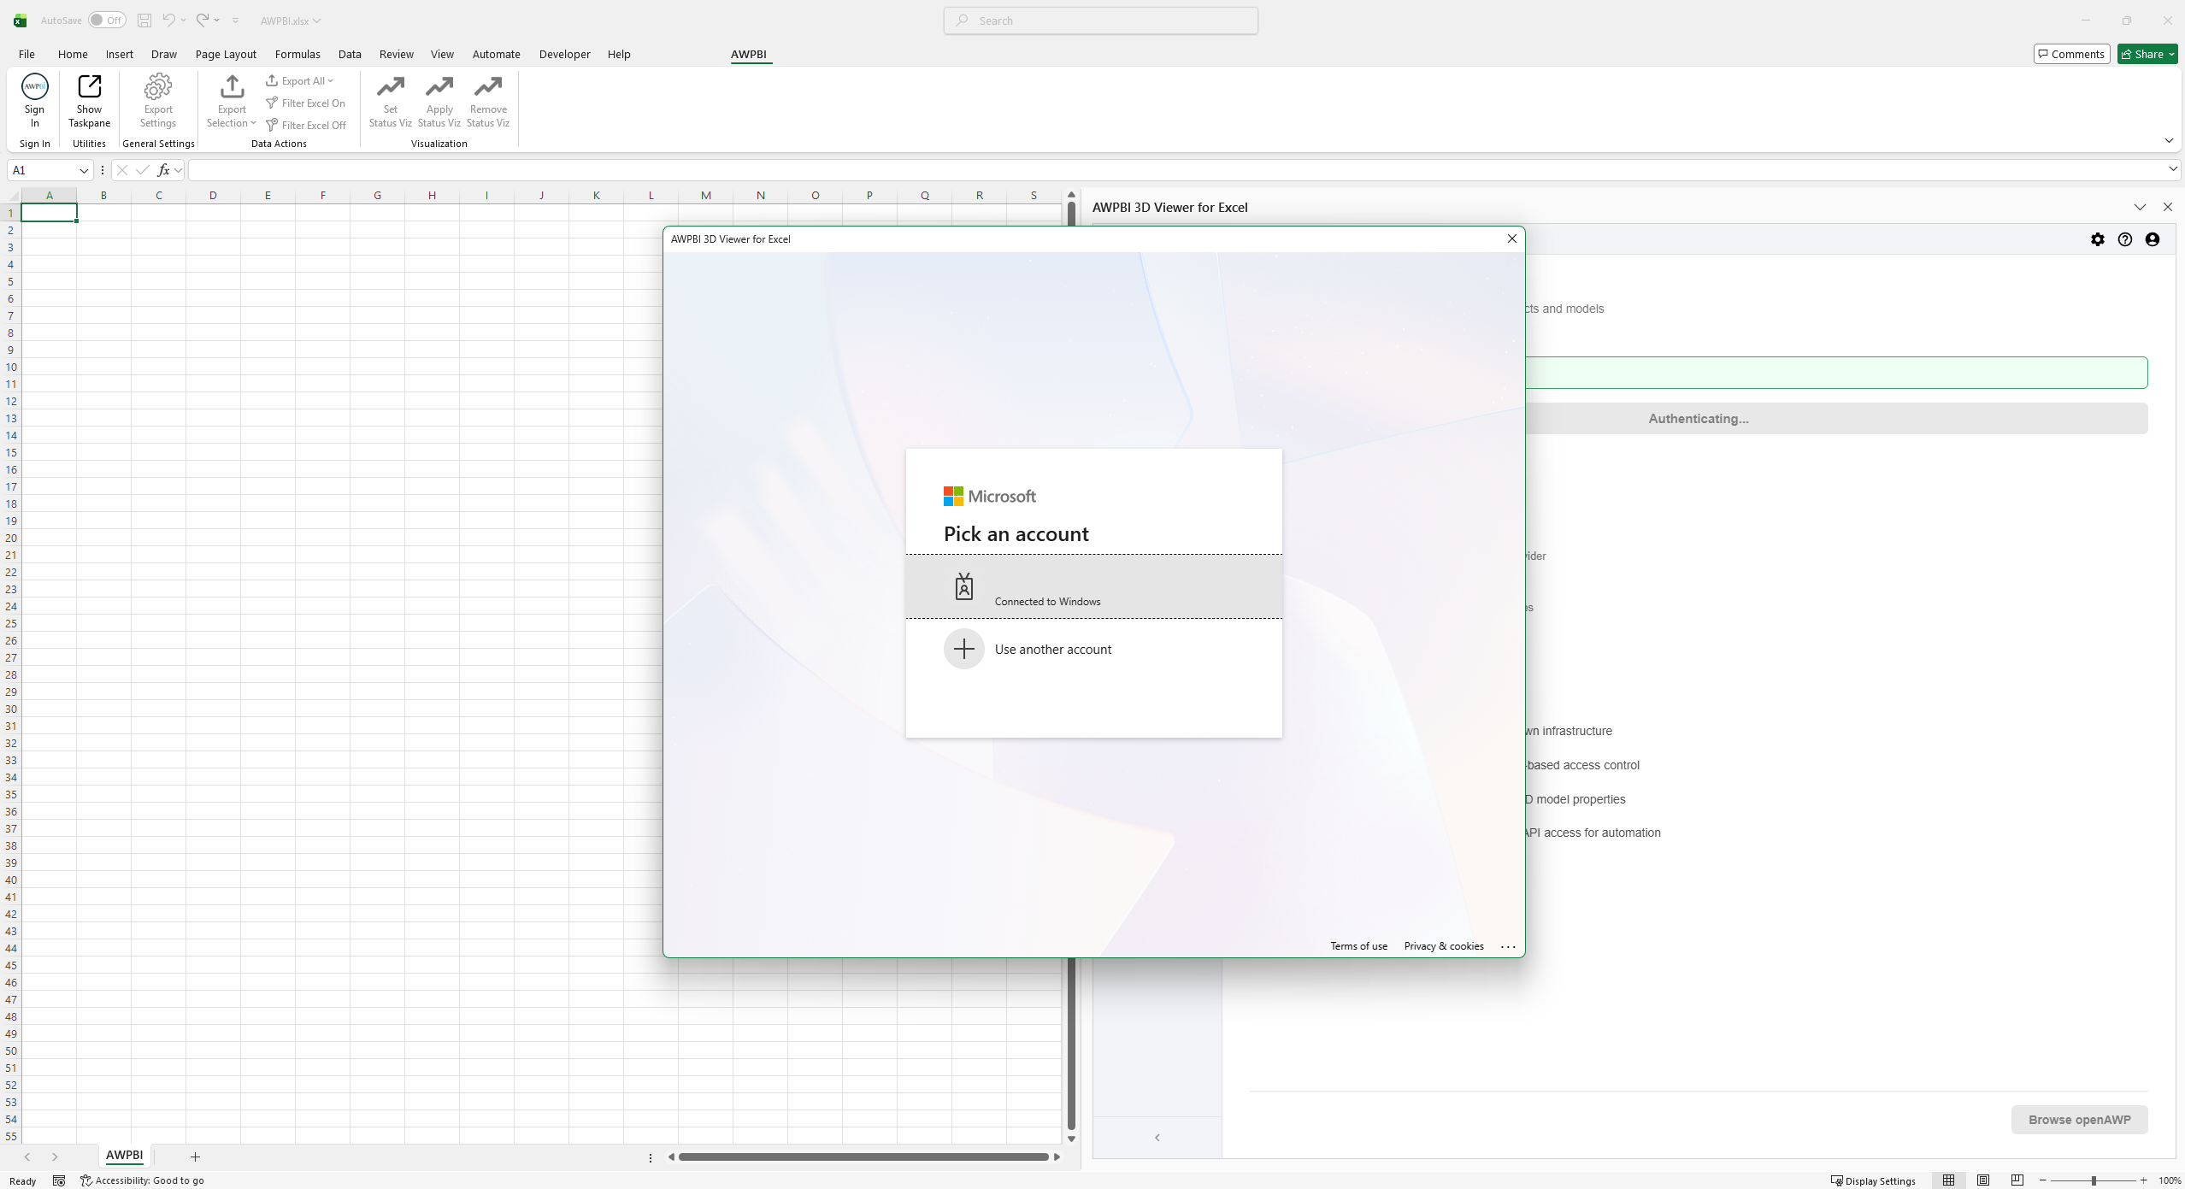Open taskpane settings gear icon
Screen dimensions: 2185x1189
2098,239
